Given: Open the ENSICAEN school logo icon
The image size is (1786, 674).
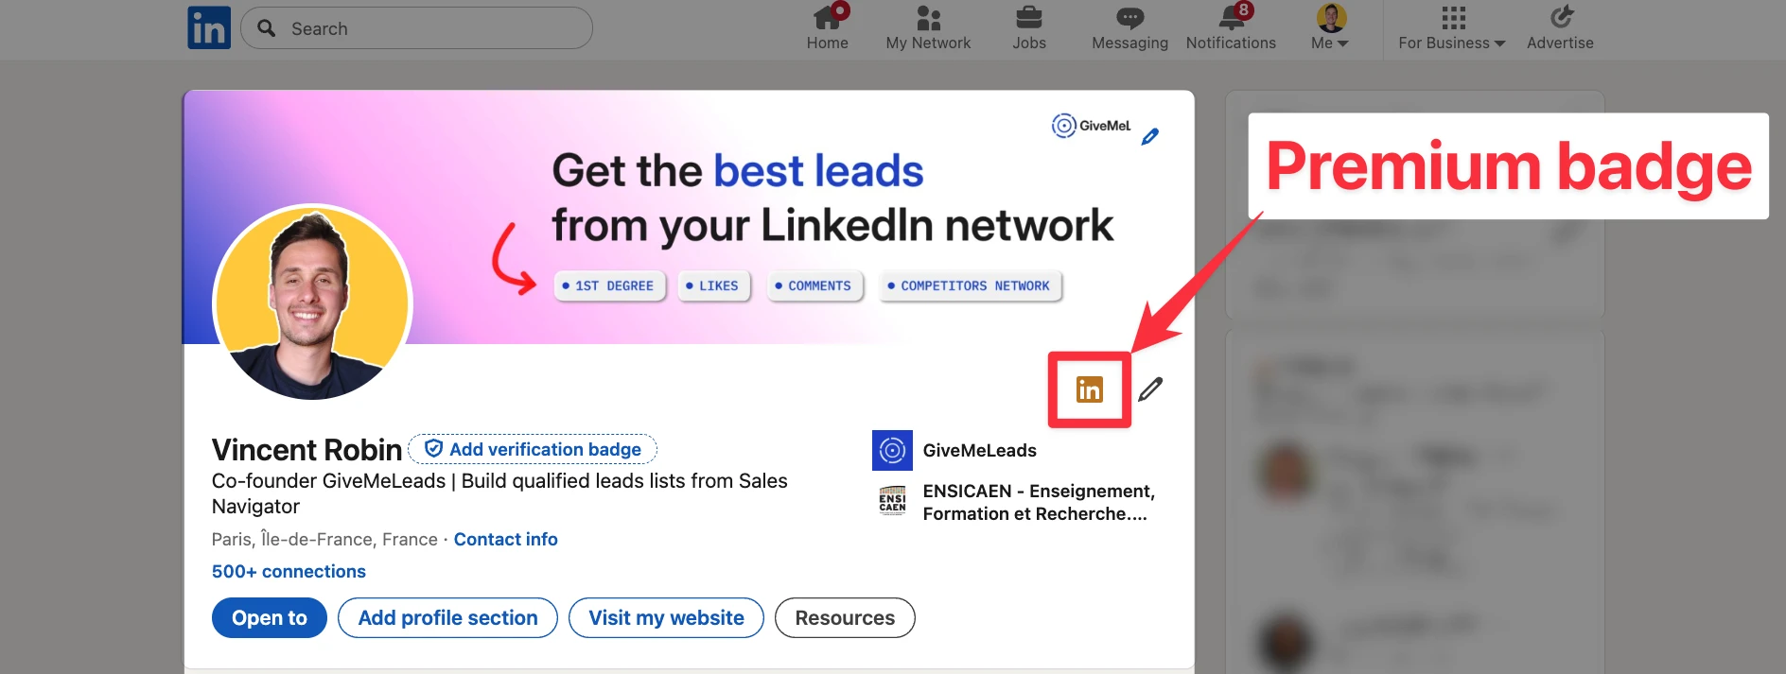Looking at the screenshot, I should click(x=892, y=501).
